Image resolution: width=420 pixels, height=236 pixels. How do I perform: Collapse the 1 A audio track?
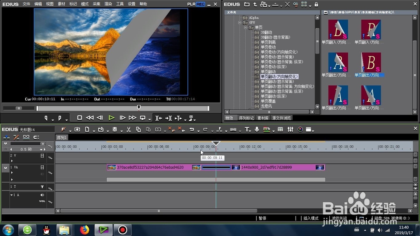11,195
